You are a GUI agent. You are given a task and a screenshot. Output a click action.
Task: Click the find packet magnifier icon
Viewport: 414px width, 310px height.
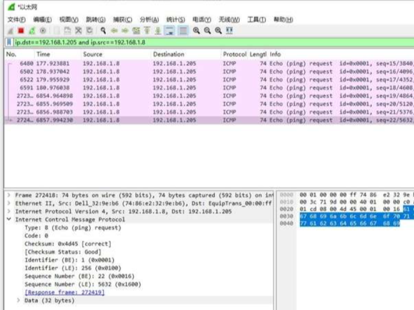(103, 30)
